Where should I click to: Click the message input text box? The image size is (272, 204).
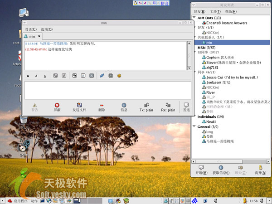tap(107, 90)
